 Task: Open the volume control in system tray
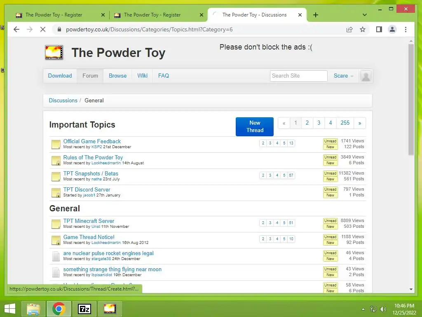pos(383,309)
